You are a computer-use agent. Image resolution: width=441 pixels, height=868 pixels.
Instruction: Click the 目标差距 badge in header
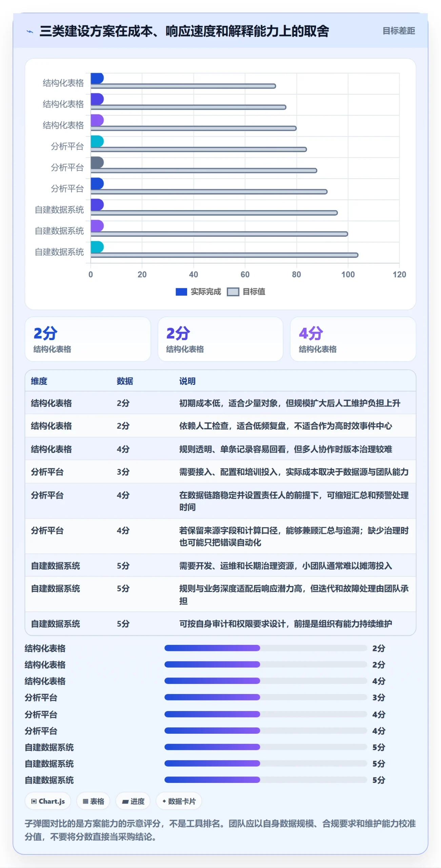(x=399, y=31)
